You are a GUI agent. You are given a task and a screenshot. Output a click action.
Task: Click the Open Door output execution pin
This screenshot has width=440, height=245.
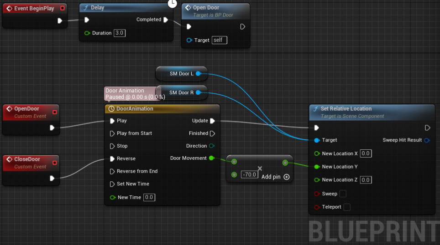click(x=243, y=26)
